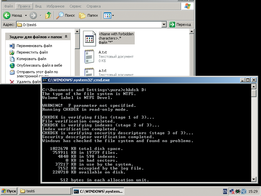Click the Копировать файл icon
The height and width of the screenshot is (196, 261).
tap(12, 59)
